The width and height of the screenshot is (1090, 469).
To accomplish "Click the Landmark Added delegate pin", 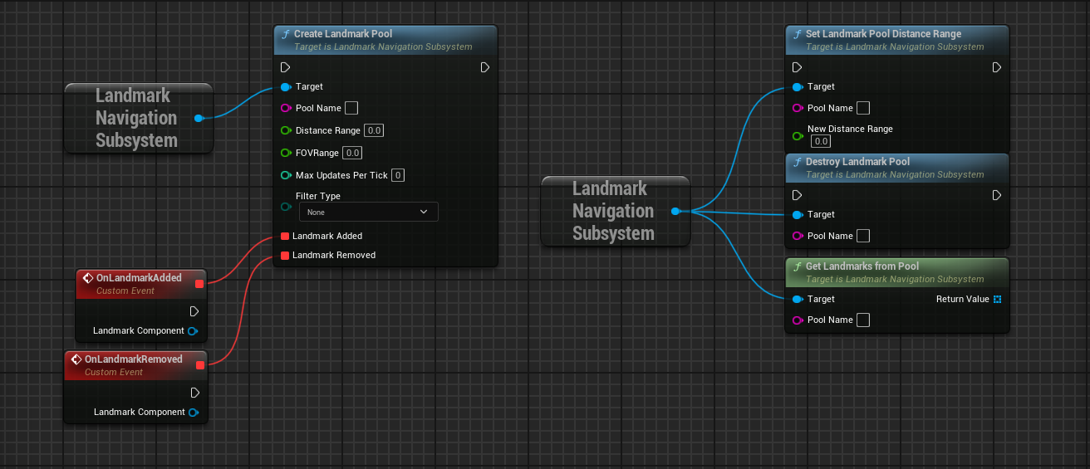I will [285, 236].
